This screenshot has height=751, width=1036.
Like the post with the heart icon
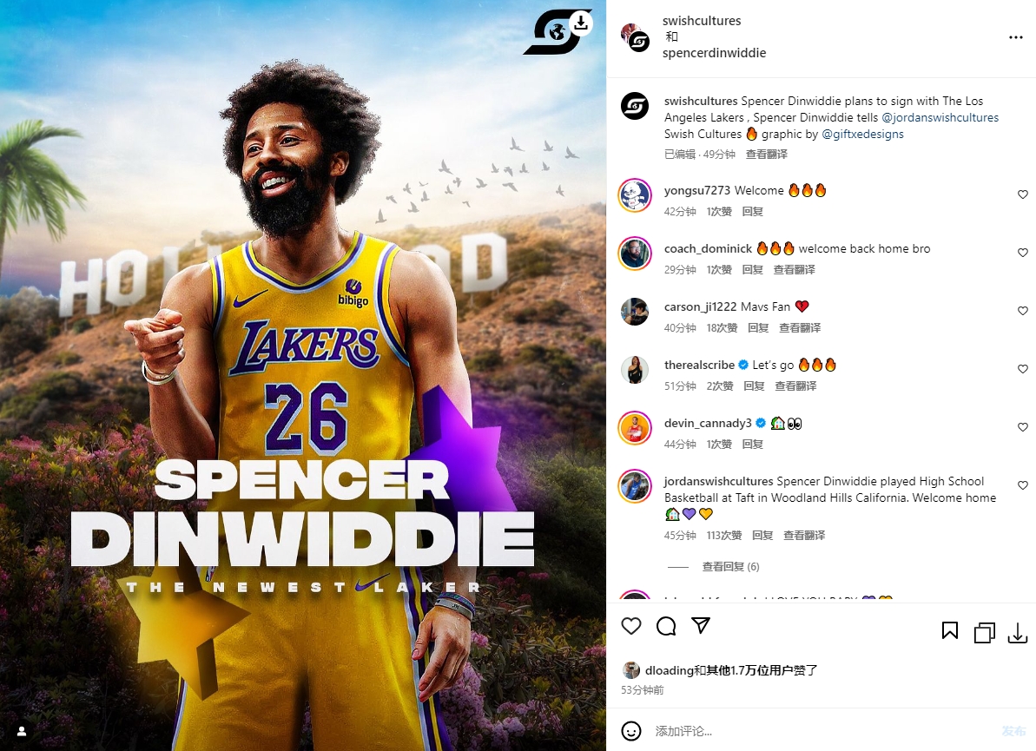click(631, 625)
